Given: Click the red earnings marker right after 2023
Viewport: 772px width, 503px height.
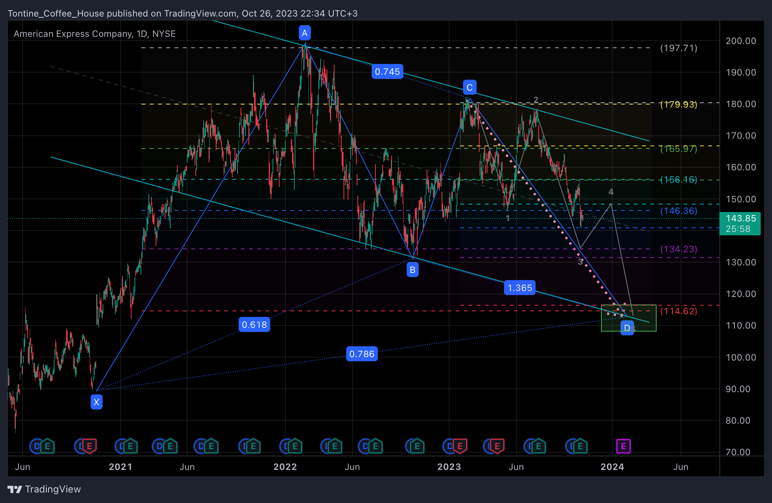Looking at the screenshot, I should click(460, 446).
